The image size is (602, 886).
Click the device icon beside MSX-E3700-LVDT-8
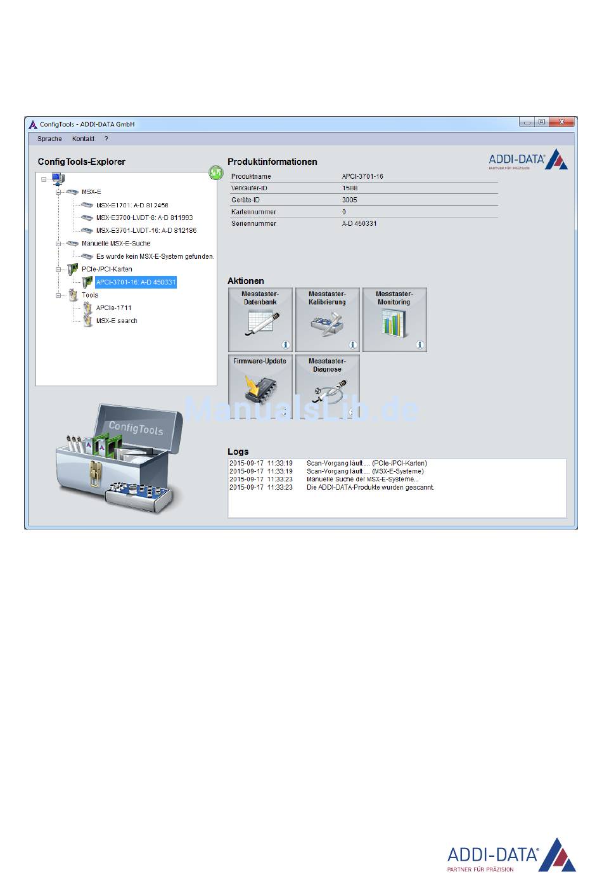(x=87, y=218)
